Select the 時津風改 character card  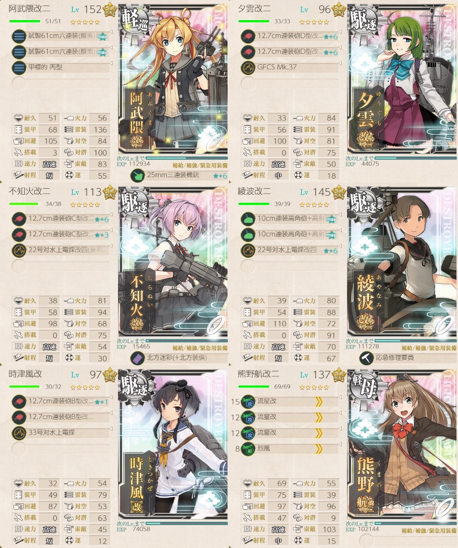(173, 445)
